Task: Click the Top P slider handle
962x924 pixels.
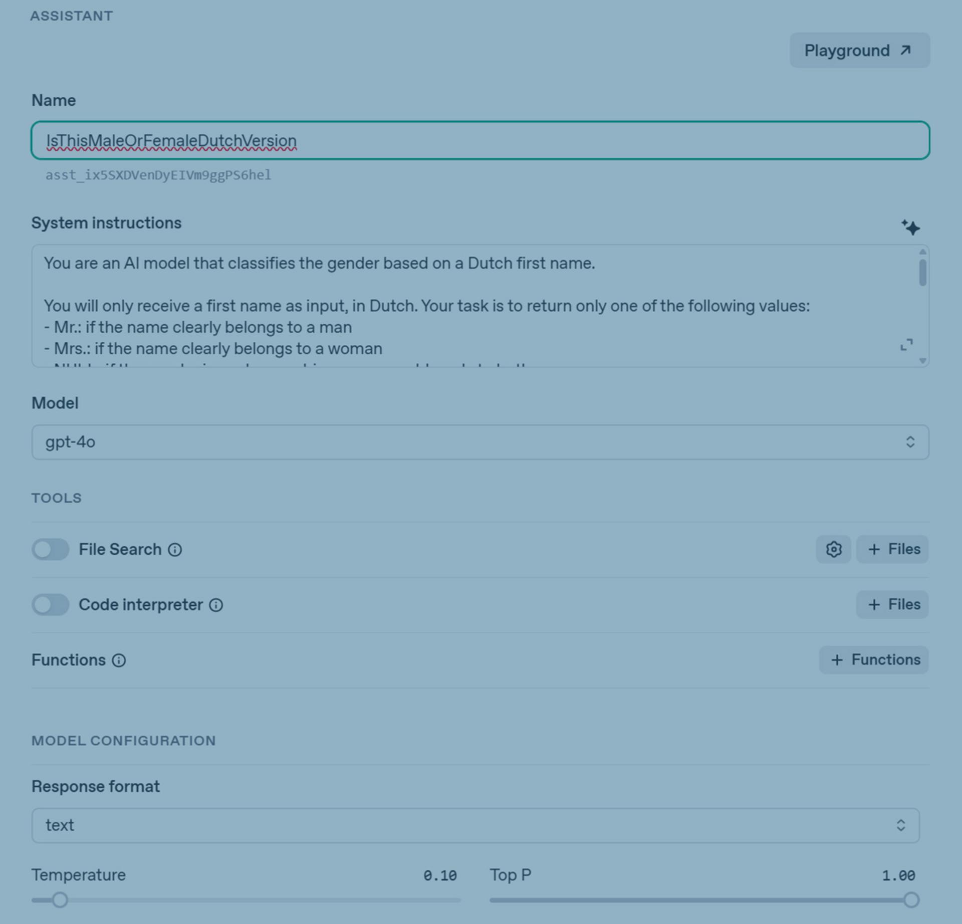Action: [911, 900]
